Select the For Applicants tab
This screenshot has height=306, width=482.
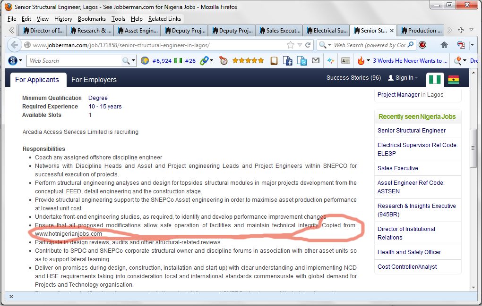click(37, 80)
